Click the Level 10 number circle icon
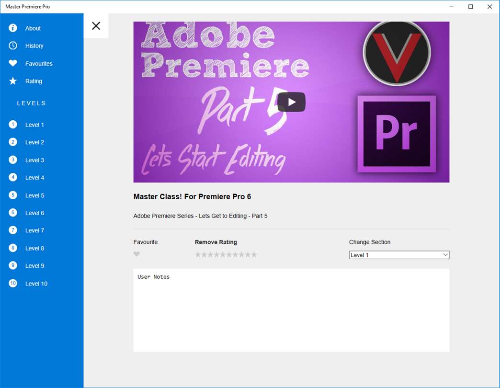 [x=13, y=283]
